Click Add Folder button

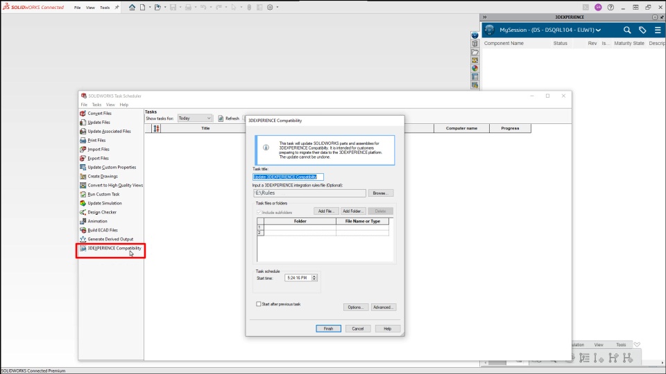[353, 211]
